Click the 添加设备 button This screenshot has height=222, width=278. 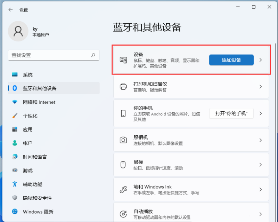[231, 60]
